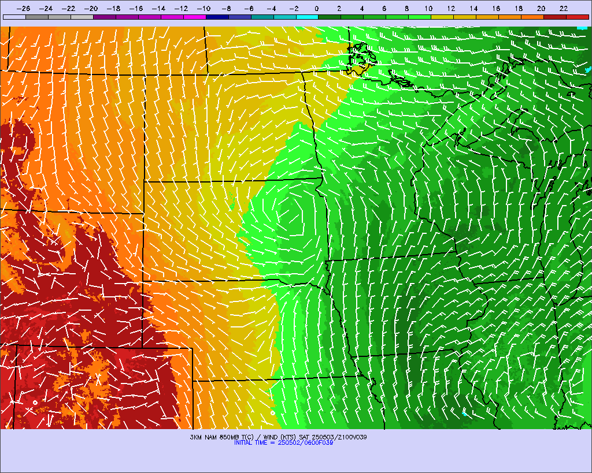Pick the navy blue swatch between -10 and -8
This screenshot has width=592, height=473.
pos(217,17)
